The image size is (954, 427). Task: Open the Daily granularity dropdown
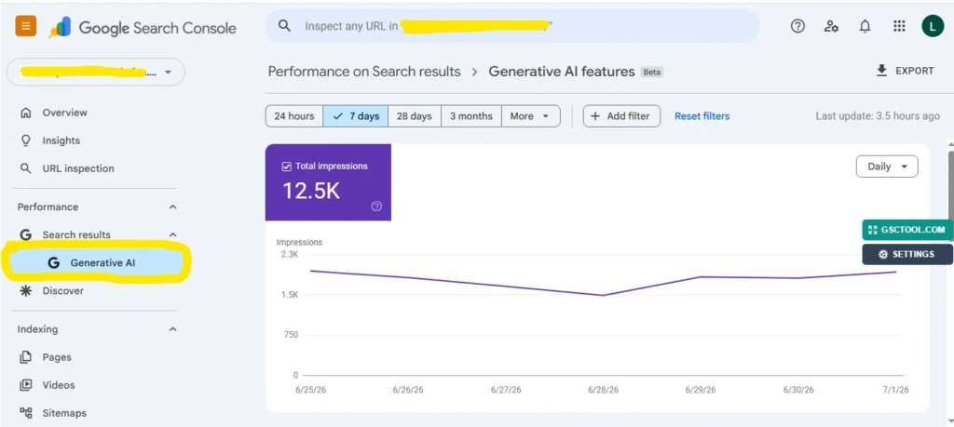887,167
